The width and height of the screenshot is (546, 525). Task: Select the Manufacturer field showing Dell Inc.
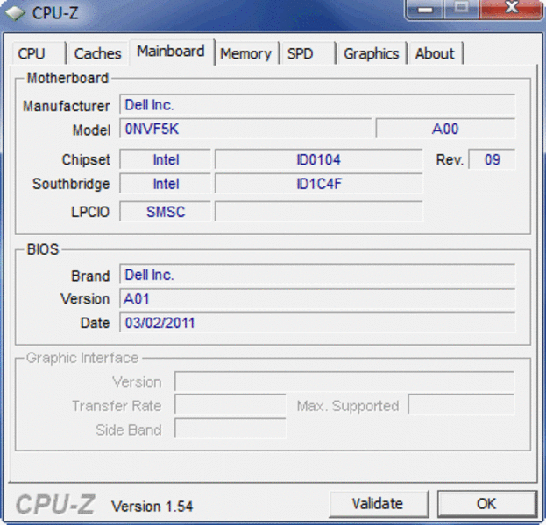click(x=317, y=104)
